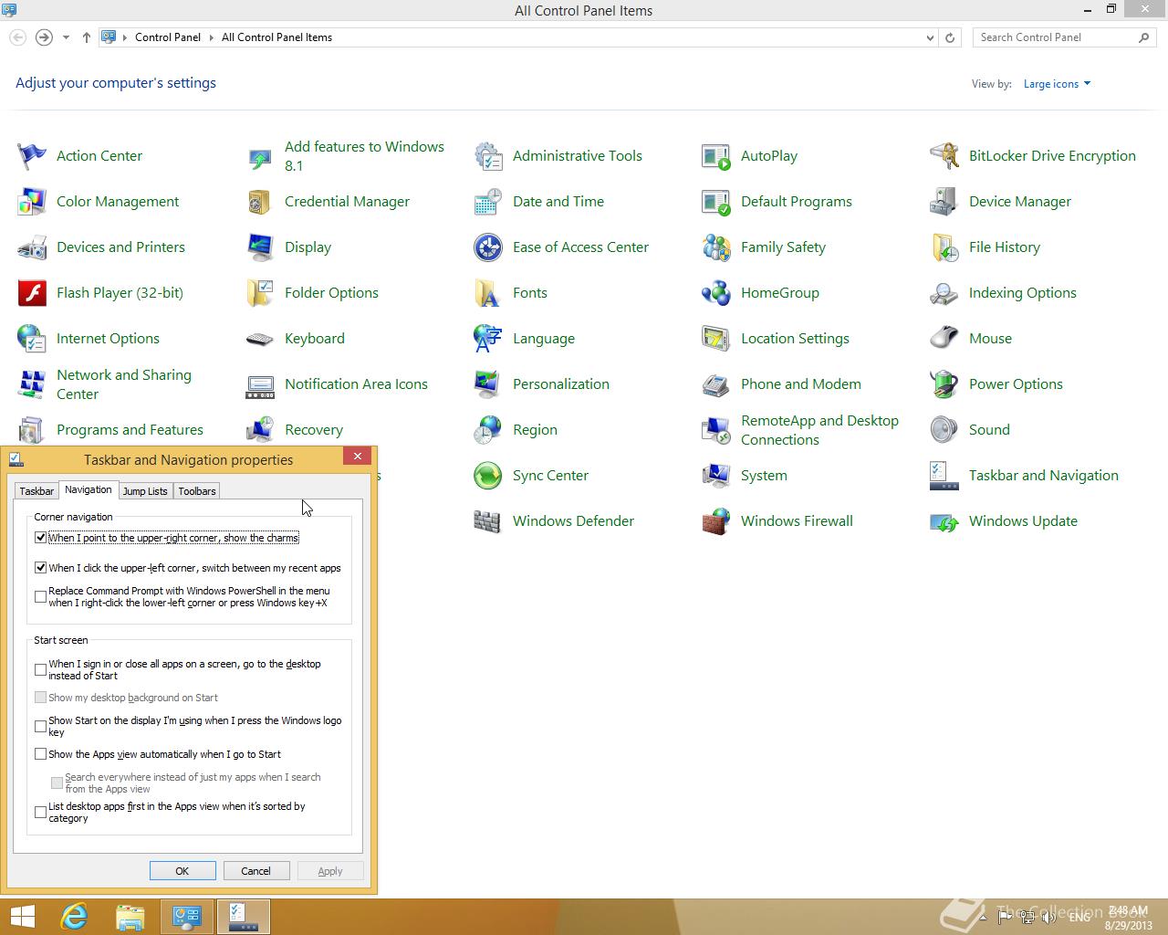Go up one level with arrow
The image size is (1168, 935).
point(87,37)
